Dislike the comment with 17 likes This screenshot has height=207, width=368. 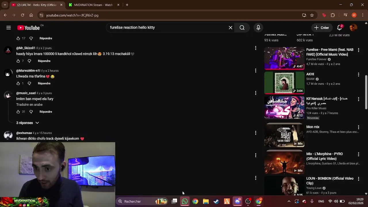point(31,38)
